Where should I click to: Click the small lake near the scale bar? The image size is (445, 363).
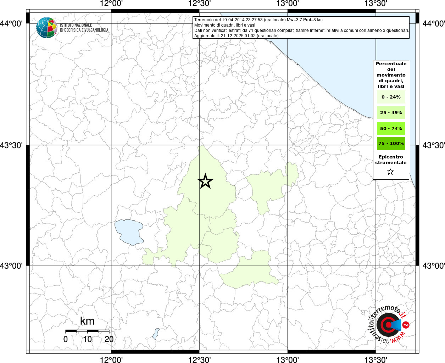point(156,334)
